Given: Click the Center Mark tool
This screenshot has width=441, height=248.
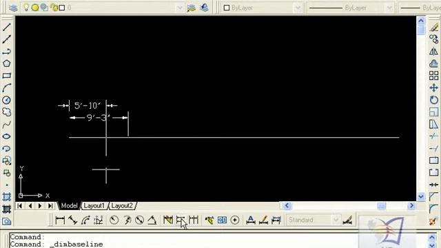Looking at the screenshot, I should (x=234, y=220).
